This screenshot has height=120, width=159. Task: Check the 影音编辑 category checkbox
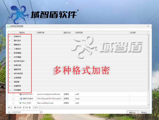[x=12, y=53]
